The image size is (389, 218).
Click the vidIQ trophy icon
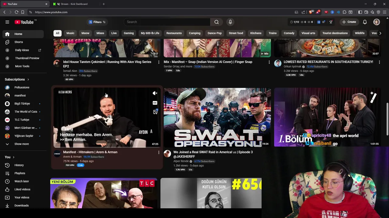point(331,22)
